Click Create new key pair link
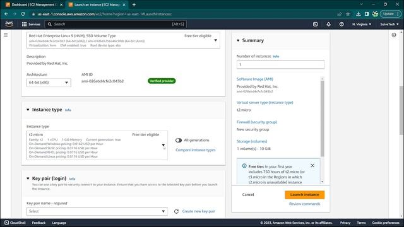Viewport: 404px width, 227px height. pyautogui.click(x=198, y=211)
